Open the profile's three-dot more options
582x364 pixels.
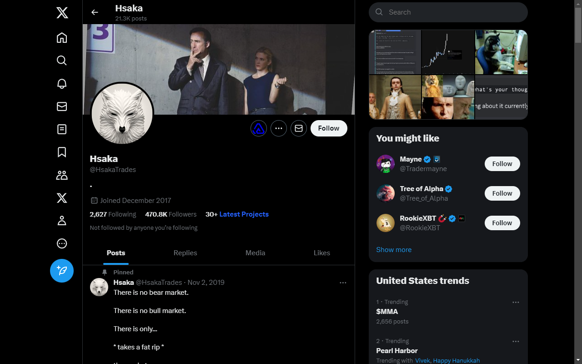pos(279,128)
